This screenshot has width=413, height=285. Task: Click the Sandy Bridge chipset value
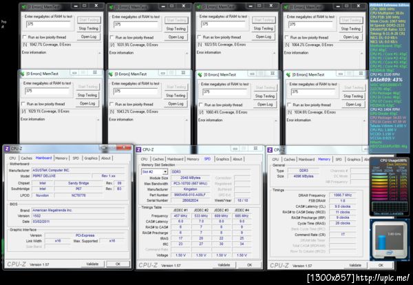tap(78, 183)
